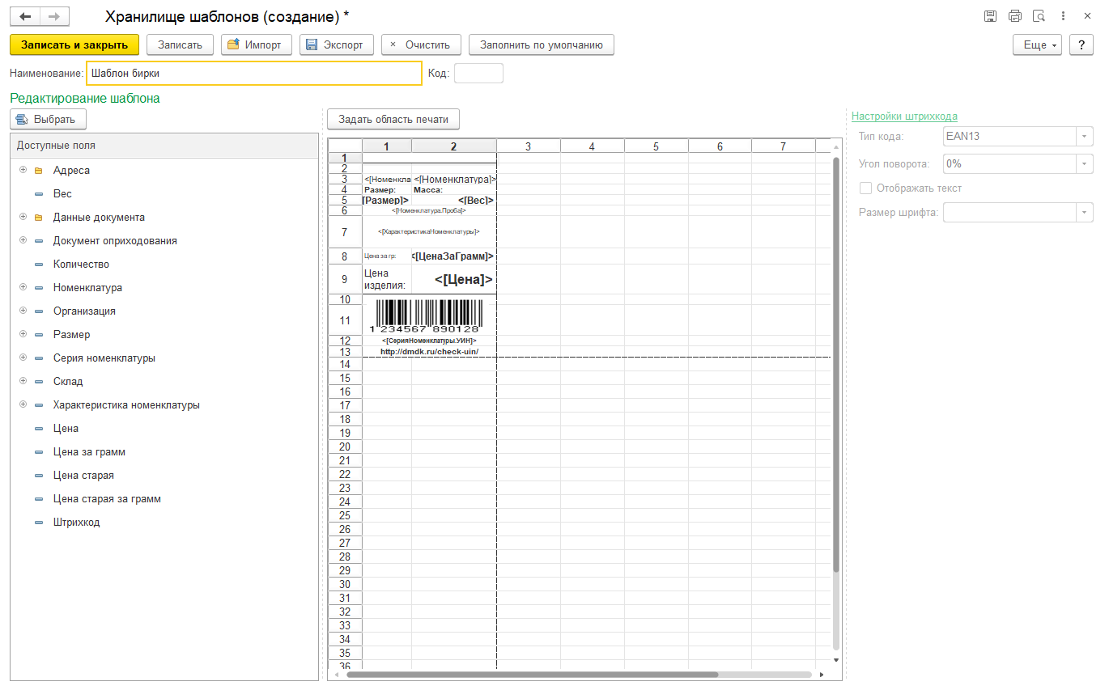Expand the Документ оприходования node
Viewport: 1109px width, 690px height.
pyautogui.click(x=23, y=241)
